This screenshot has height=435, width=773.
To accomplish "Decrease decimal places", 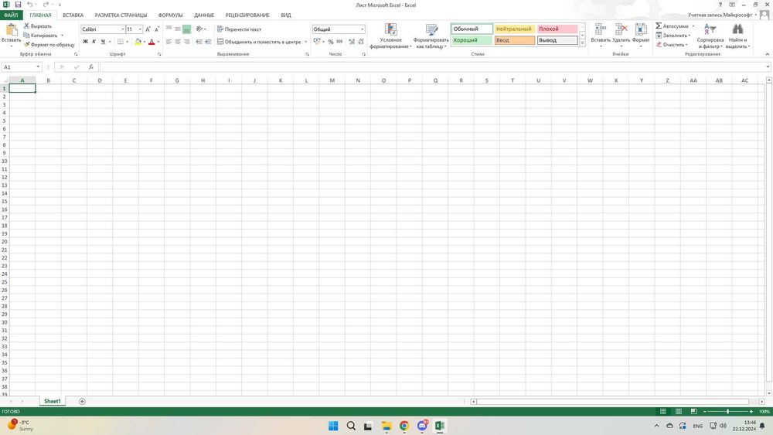I will pos(361,42).
